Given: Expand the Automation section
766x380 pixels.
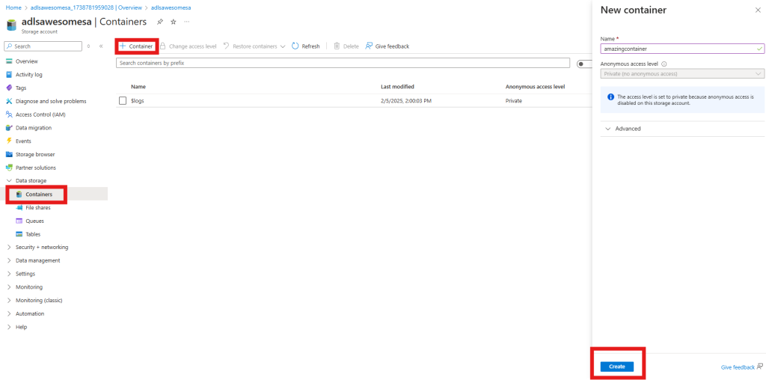Looking at the screenshot, I should [9, 313].
